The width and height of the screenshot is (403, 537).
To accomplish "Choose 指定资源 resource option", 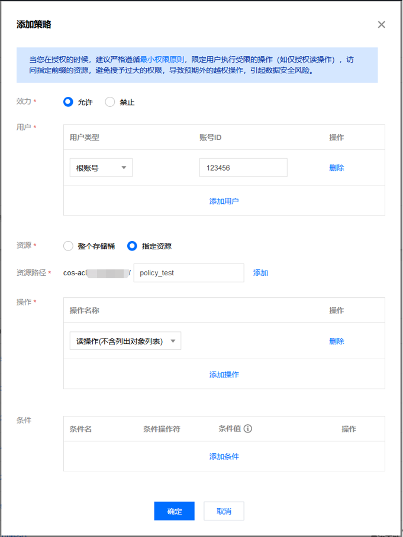I will point(132,246).
